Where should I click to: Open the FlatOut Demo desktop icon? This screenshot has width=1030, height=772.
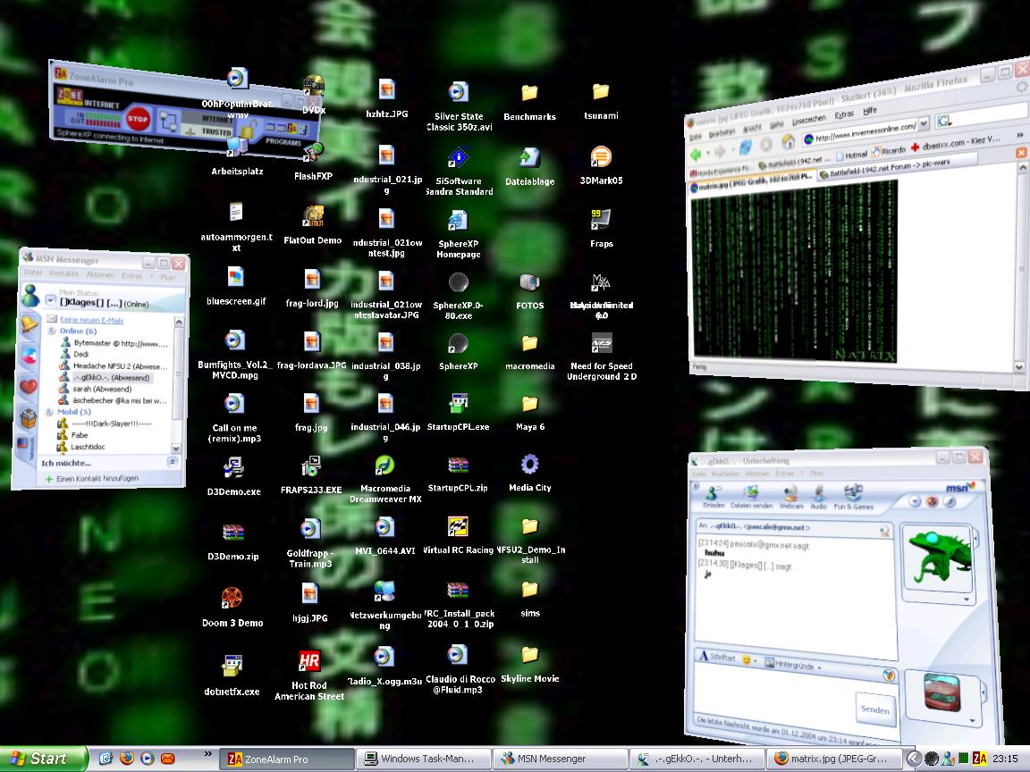(313, 225)
